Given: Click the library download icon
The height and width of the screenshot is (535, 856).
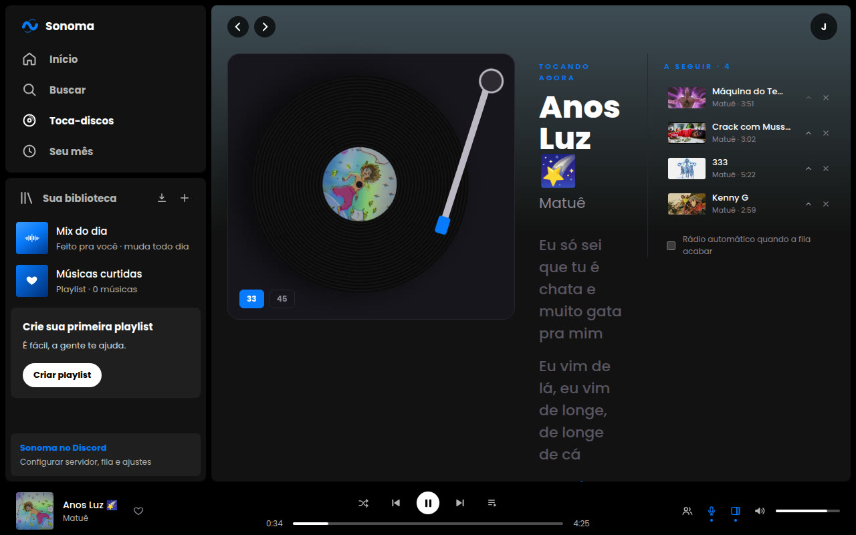Looking at the screenshot, I should pos(161,198).
